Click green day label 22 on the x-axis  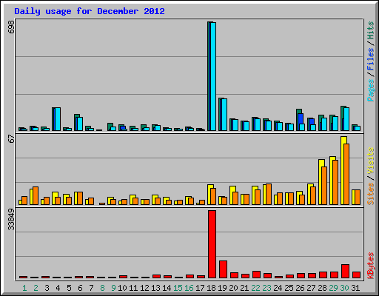click(255, 288)
